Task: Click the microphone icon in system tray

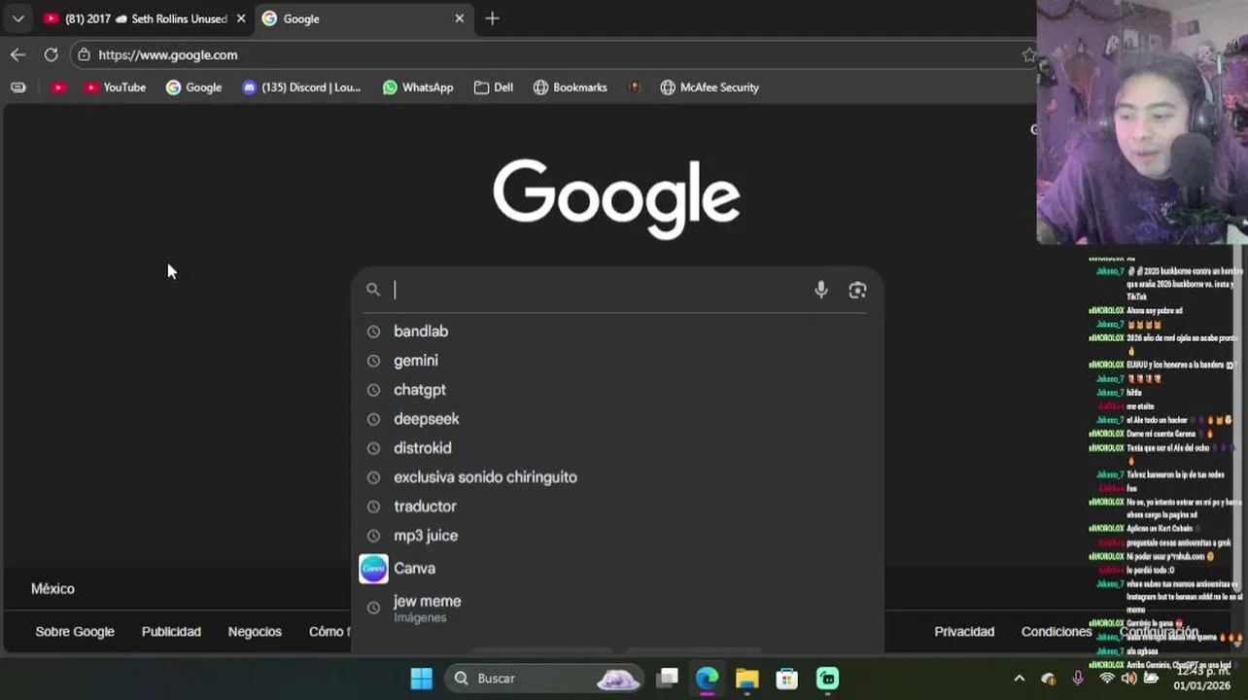Action: tap(1077, 679)
